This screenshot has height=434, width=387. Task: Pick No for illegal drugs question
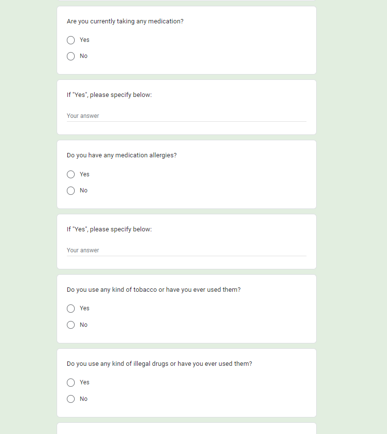71,399
